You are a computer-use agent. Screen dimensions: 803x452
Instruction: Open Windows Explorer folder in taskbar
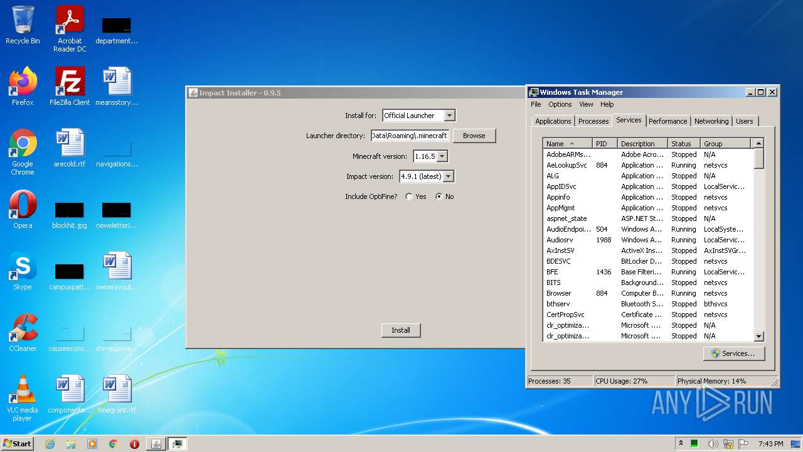[x=71, y=444]
